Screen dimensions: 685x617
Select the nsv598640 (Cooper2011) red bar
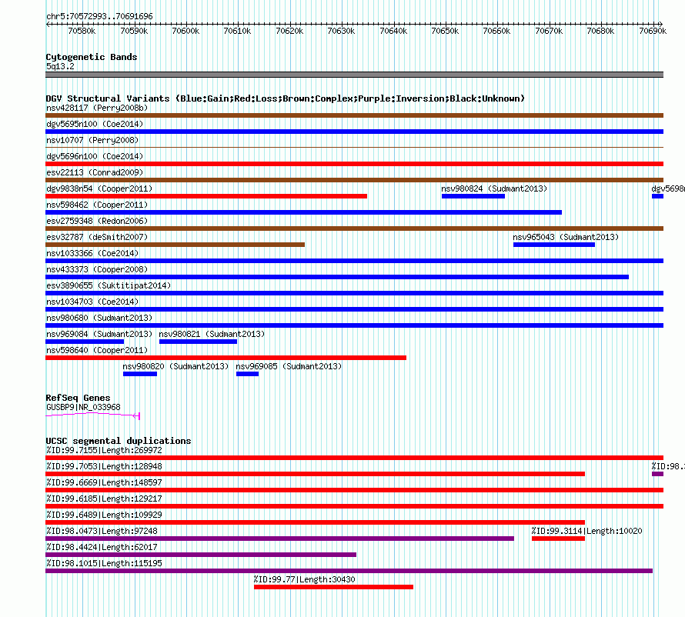pos(226,358)
